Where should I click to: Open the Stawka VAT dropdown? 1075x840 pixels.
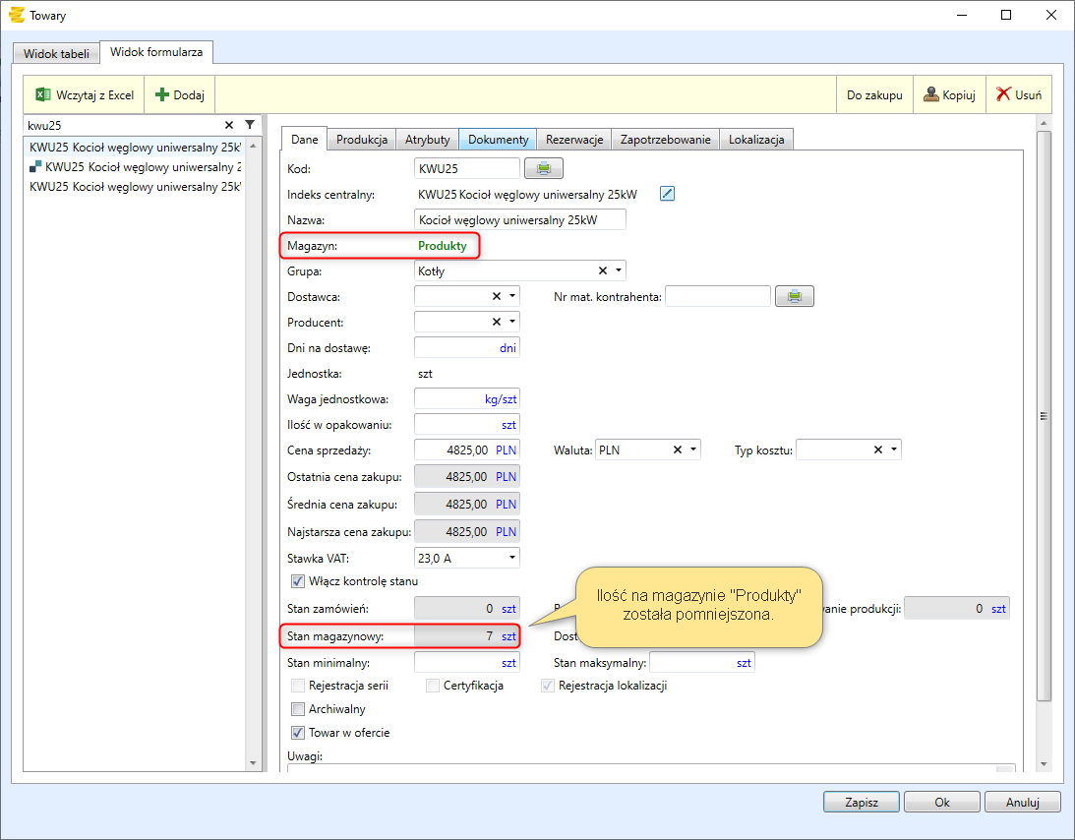click(x=511, y=558)
